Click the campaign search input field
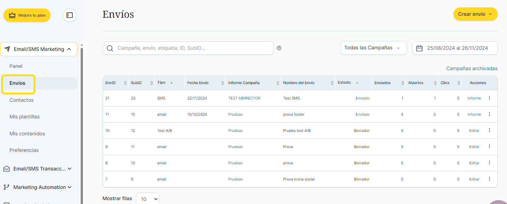Viewport: 507px width, 204px height. pyautogui.click(x=193, y=48)
